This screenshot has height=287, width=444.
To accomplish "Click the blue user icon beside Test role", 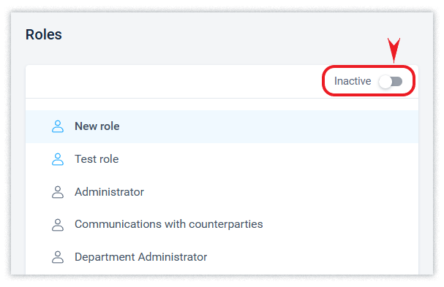I will pos(58,159).
